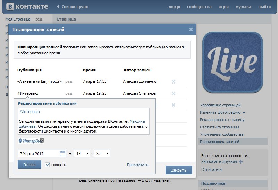This screenshot has width=278, height=190.
Task: Click Отписаться to unsubscribe
Action: click(x=212, y=169)
